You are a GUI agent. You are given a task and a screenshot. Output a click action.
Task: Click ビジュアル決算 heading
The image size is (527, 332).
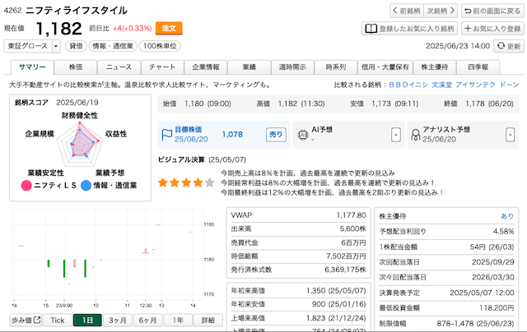coord(181,159)
